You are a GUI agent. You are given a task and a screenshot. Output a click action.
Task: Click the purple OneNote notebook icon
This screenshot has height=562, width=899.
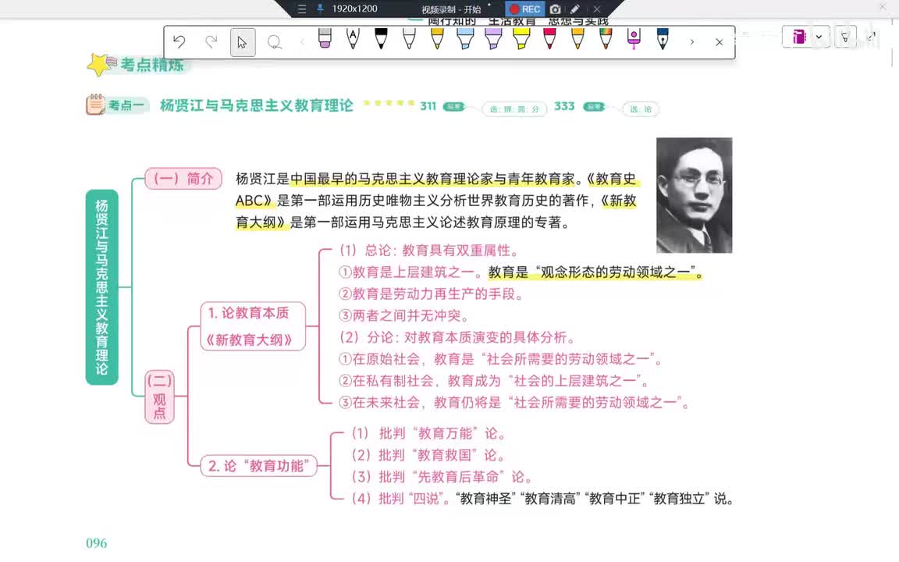coord(798,37)
